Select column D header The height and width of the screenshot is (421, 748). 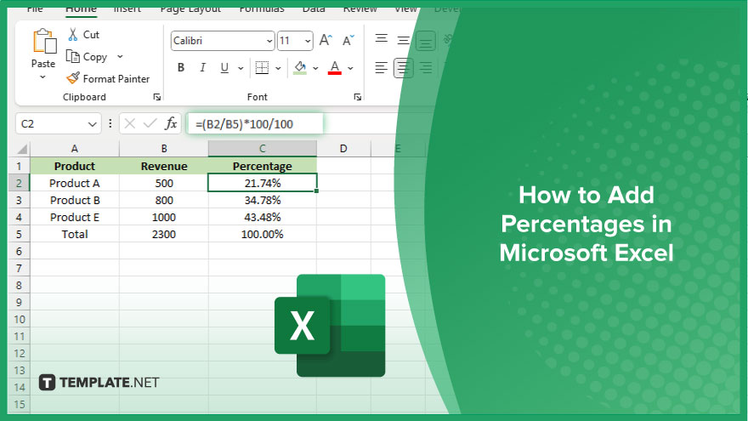coord(343,149)
